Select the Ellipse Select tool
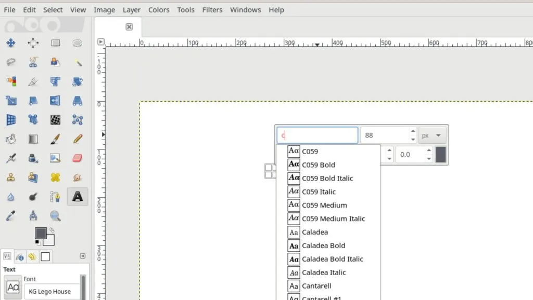Image resolution: width=533 pixels, height=300 pixels. point(78,43)
